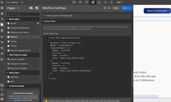
Task: Click inside the head tag code editor
Action: coord(87,67)
